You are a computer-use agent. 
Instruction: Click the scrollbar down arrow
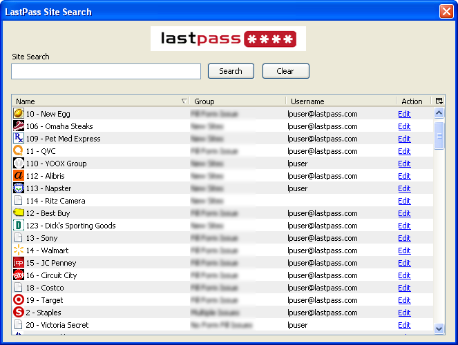[x=439, y=328]
